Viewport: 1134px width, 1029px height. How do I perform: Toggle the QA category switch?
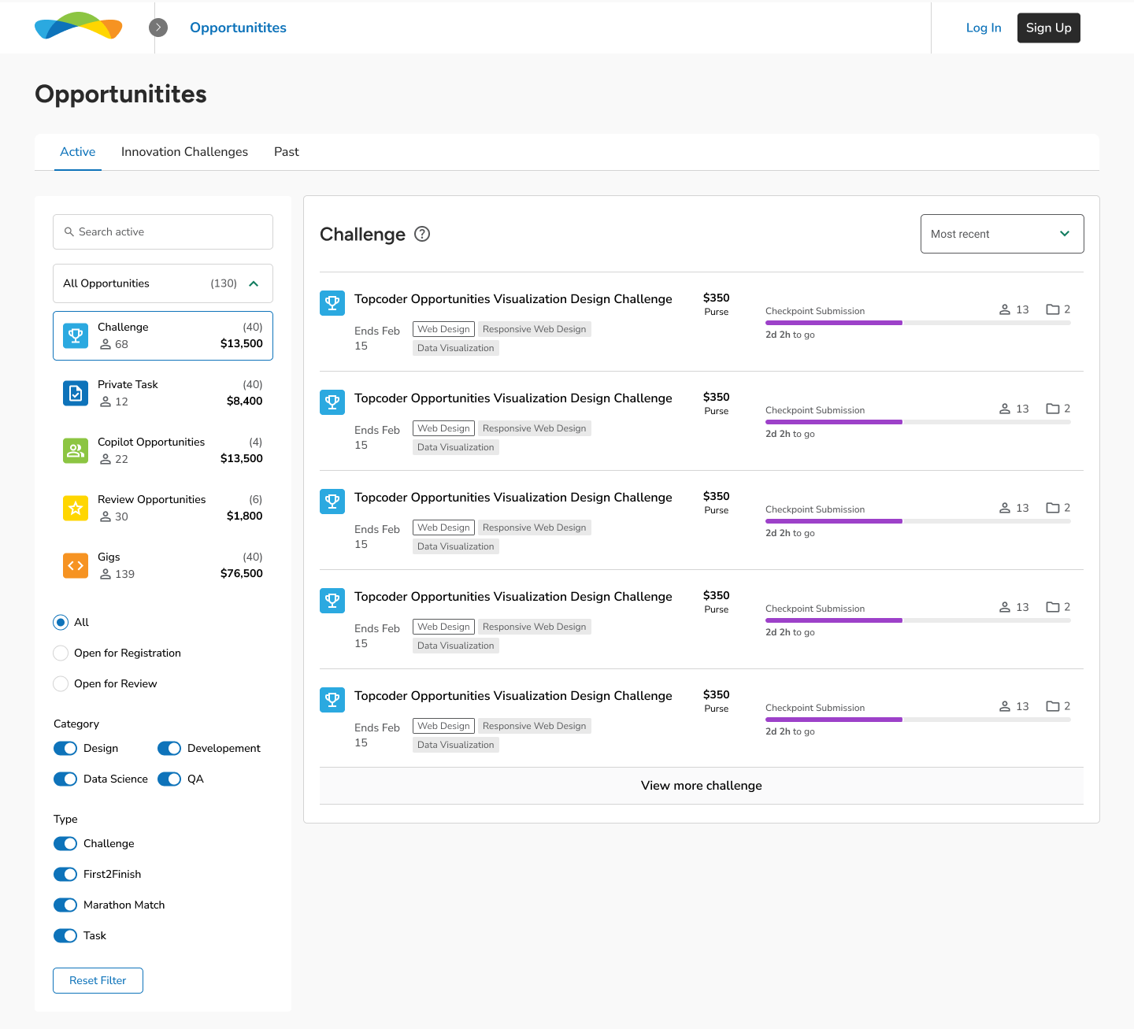click(169, 779)
